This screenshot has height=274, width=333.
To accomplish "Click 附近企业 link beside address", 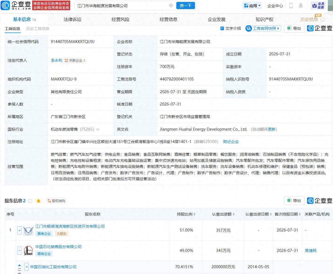I will (231, 142).
